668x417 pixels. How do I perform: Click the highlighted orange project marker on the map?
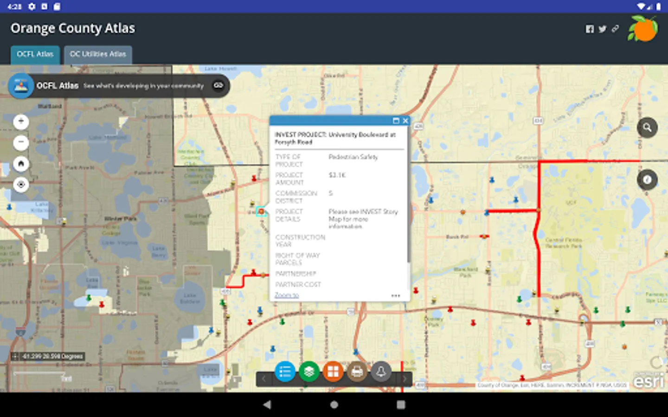click(x=261, y=212)
